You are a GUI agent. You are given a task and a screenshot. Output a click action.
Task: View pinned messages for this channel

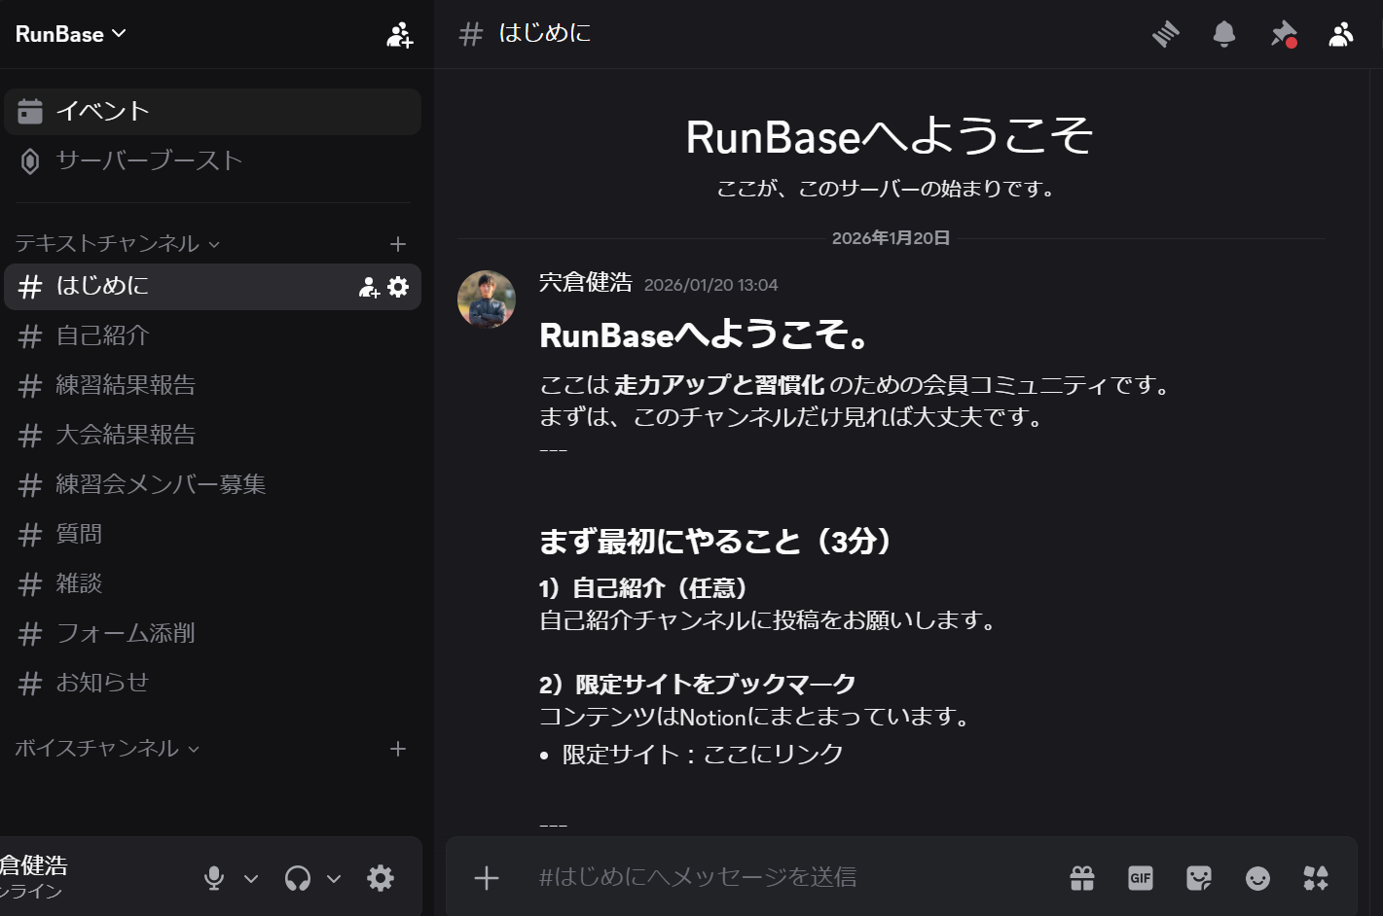click(1283, 34)
